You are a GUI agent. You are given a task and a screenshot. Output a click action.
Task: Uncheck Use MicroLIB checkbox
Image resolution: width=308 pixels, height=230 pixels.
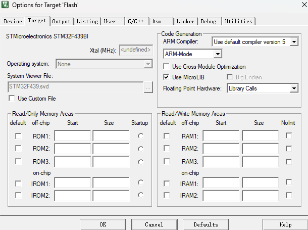[166, 77]
